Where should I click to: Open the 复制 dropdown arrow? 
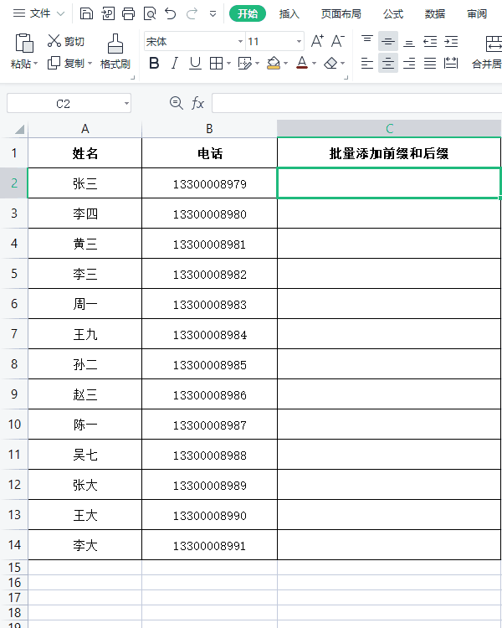pos(90,64)
